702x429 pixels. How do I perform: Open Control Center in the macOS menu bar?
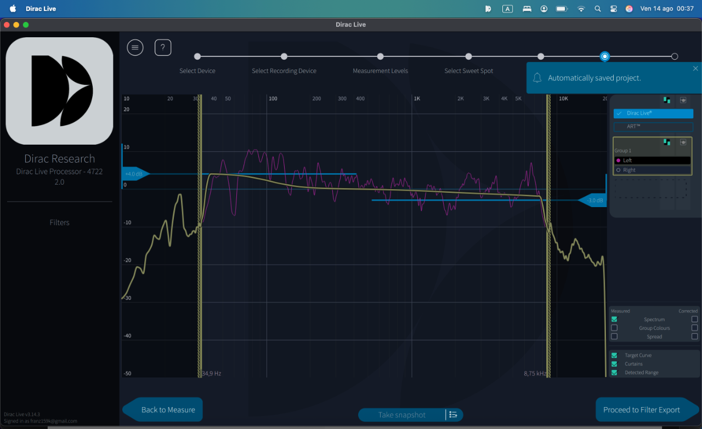point(613,9)
